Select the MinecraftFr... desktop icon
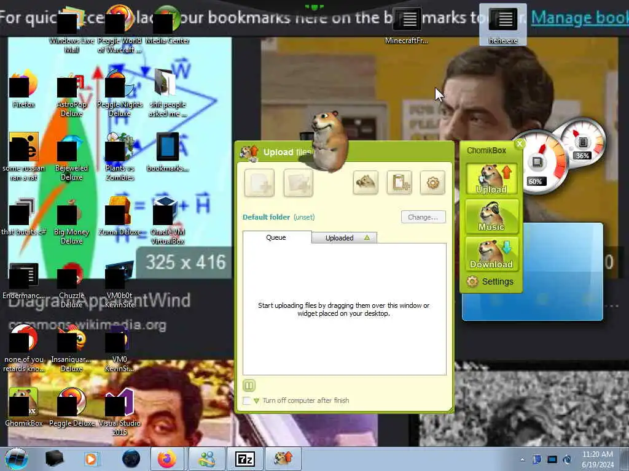Screen dimensions: 629x471 pos(407,25)
